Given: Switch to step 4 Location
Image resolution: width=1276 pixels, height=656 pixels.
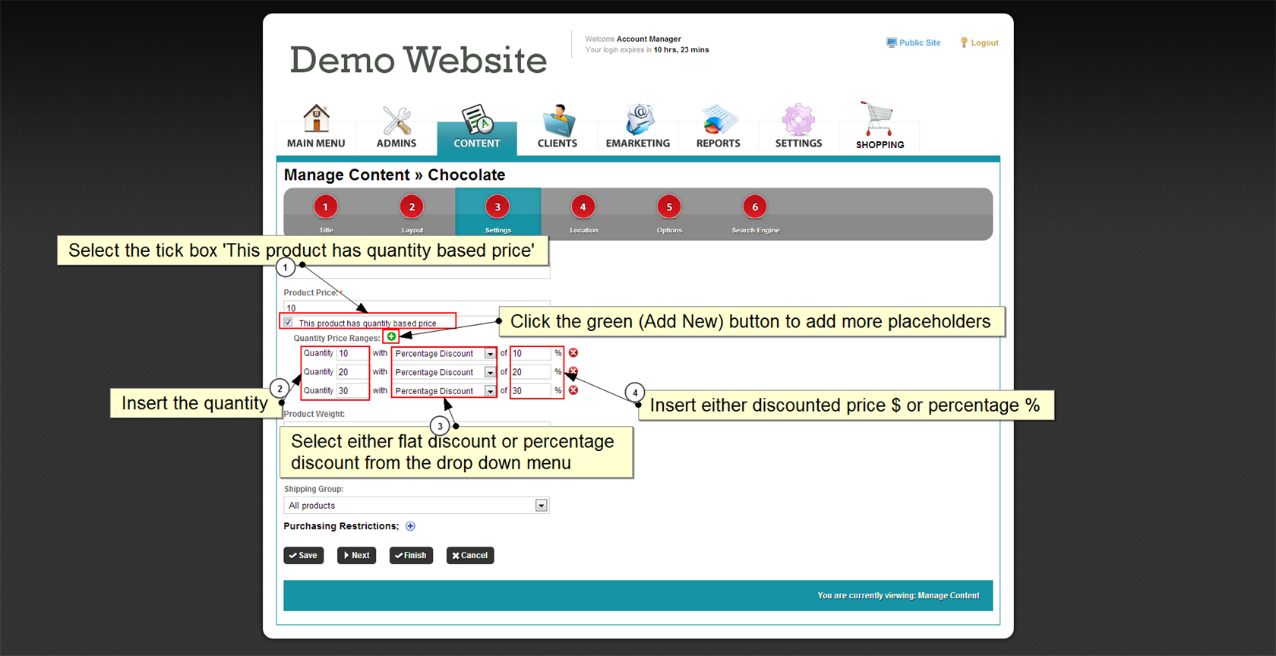Looking at the screenshot, I should coord(583,207).
